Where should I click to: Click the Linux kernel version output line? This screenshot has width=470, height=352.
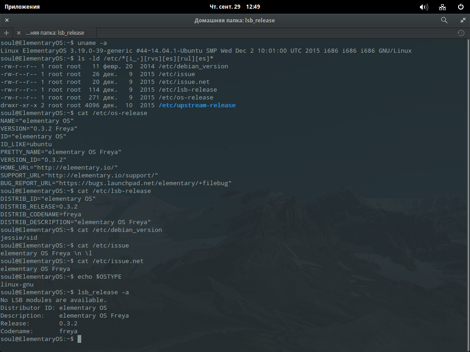click(x=206, y=51)
